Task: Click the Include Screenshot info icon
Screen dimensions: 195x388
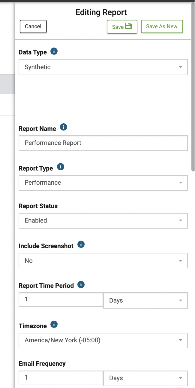Action: (x=81, y=245)
